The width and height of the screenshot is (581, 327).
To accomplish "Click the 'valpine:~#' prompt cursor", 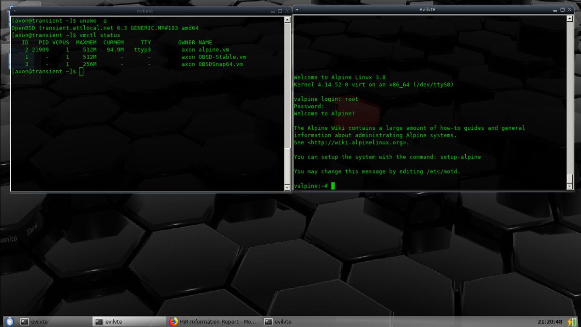I will [333, 186].
